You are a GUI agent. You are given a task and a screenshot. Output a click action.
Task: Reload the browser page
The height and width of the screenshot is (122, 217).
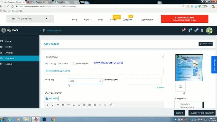coord(8,6)
